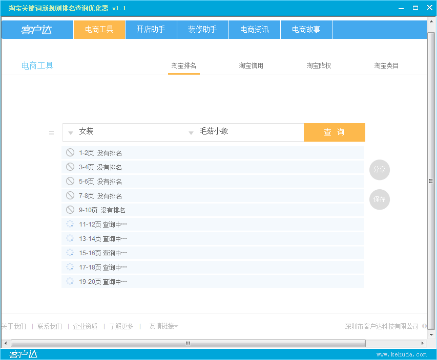Click the 电商工具 section heading
The width and height of the screenshot is (437, 360).
coord(37,65)
